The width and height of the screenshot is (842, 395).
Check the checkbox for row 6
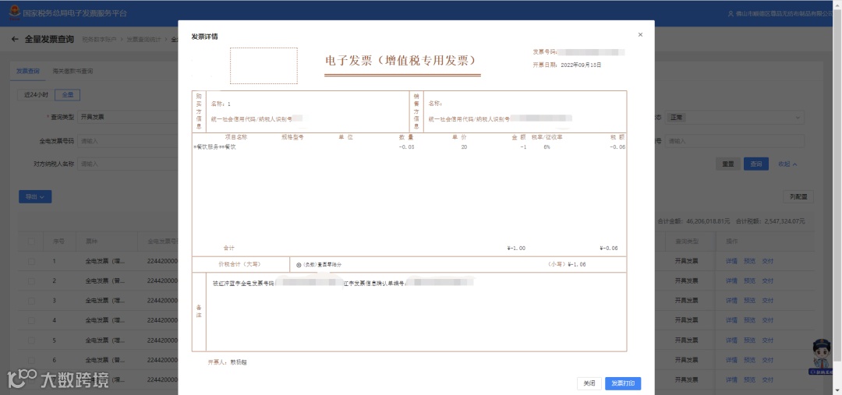pyautogui.click(x=31, y=360)
